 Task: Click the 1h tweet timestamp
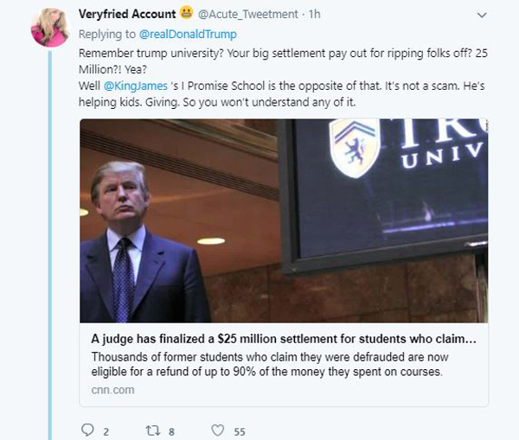coord(315,14)
